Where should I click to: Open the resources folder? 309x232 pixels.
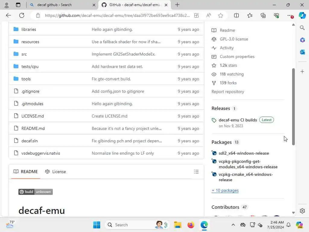pyautogui.click(x=30, y=42)
